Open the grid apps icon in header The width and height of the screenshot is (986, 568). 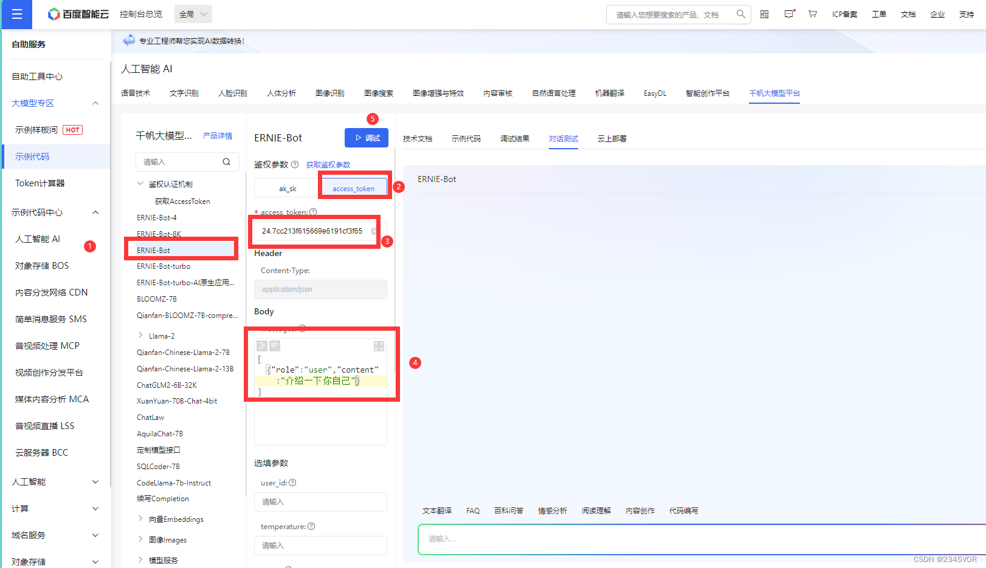click(765, 14)
